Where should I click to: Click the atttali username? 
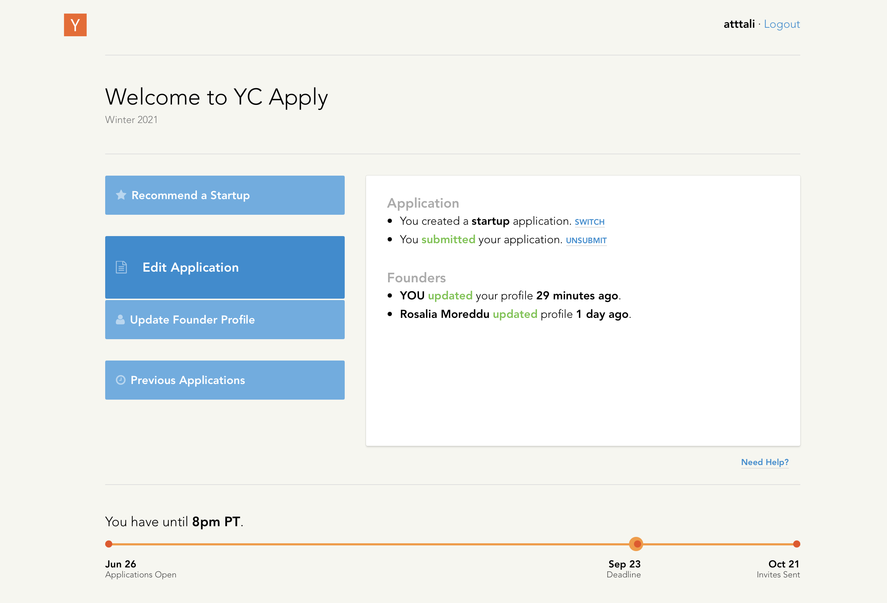pos(739,24)
